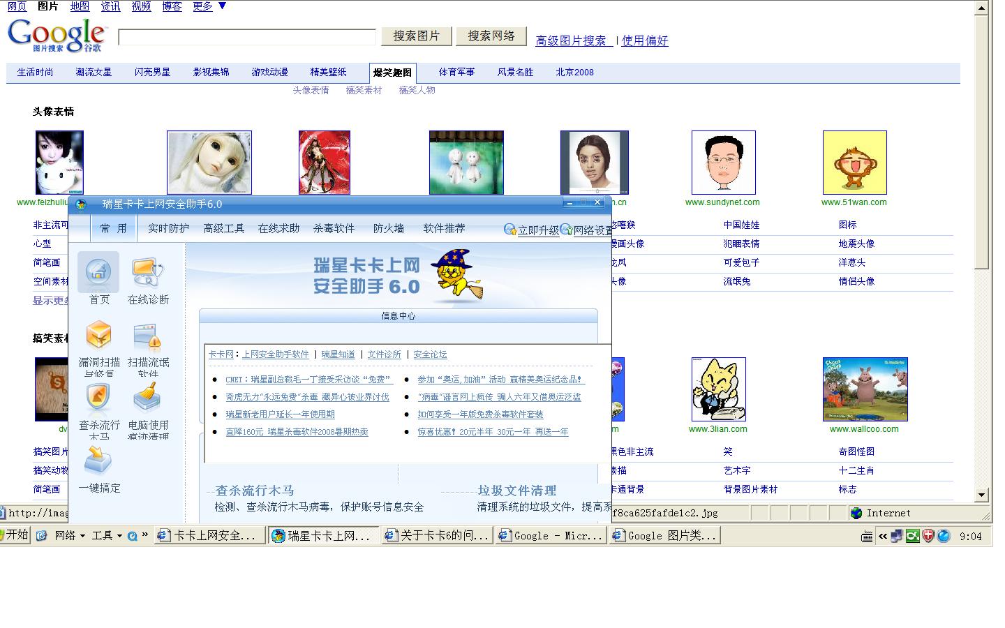Click the browser scrollbar down arrow

tap(982, 495)
